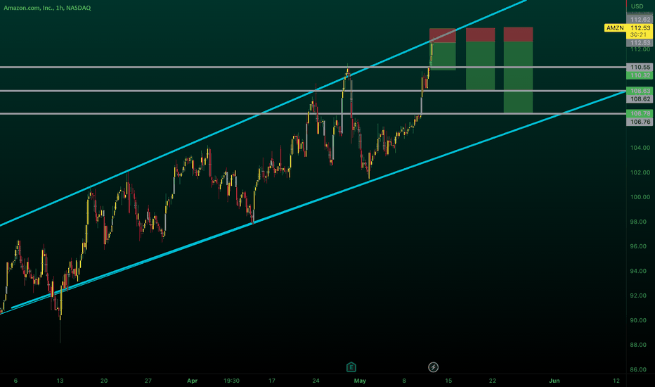Click the 19:30 time axis label
Image resolution: width=655 pixels, height=387 pixels.
pos(231,381)
